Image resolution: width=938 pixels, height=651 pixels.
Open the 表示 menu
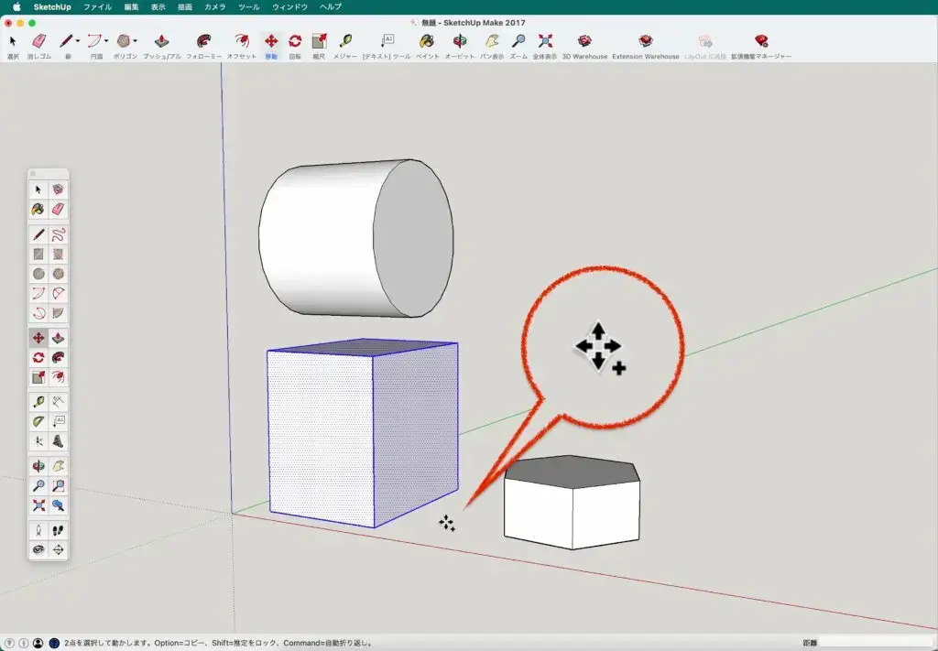(158, 7)
